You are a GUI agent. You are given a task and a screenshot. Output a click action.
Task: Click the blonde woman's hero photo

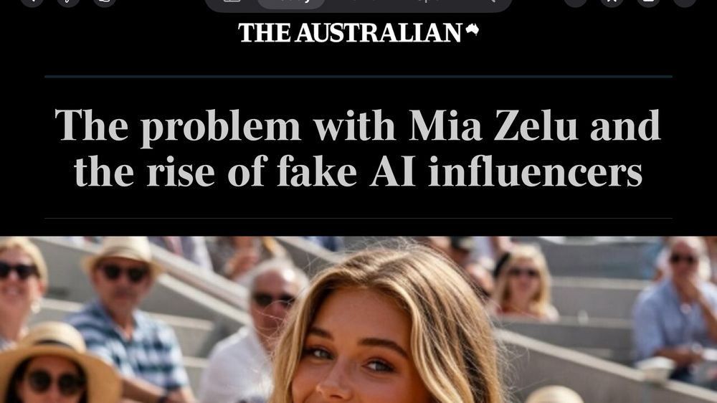pyautogui.click(x=358, y=319)
